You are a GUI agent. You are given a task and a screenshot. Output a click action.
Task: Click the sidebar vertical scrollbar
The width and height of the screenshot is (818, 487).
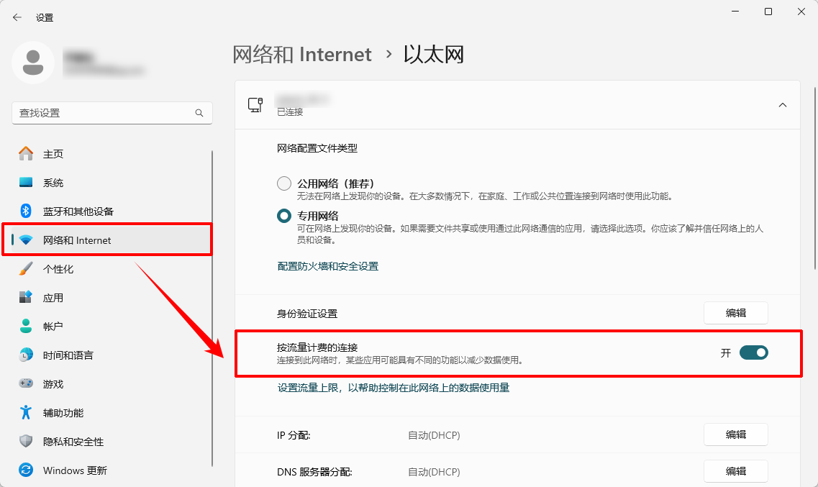212,309
